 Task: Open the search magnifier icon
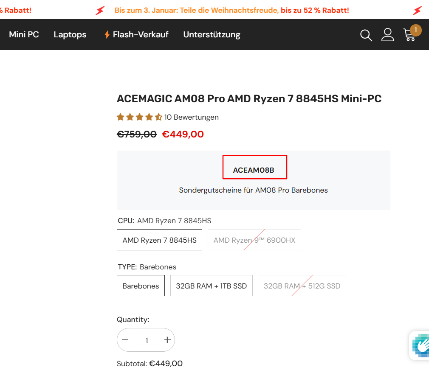(366, 35)
